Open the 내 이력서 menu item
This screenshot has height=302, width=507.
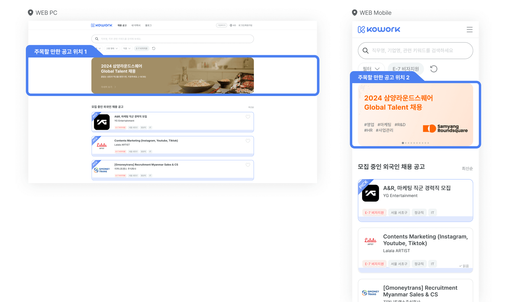click(x=136, y=25)
